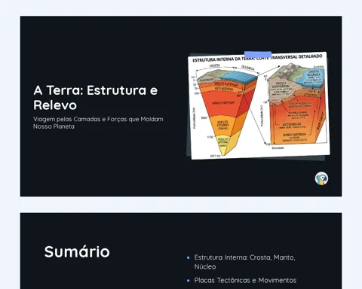
Task: Open the Placas Tectônicas e Movimentos item
Action: point(245,280)
